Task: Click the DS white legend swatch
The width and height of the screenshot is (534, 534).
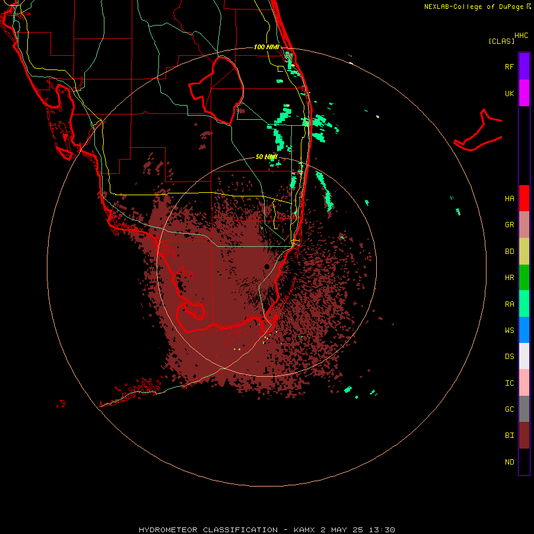Action: pos(524,356)
